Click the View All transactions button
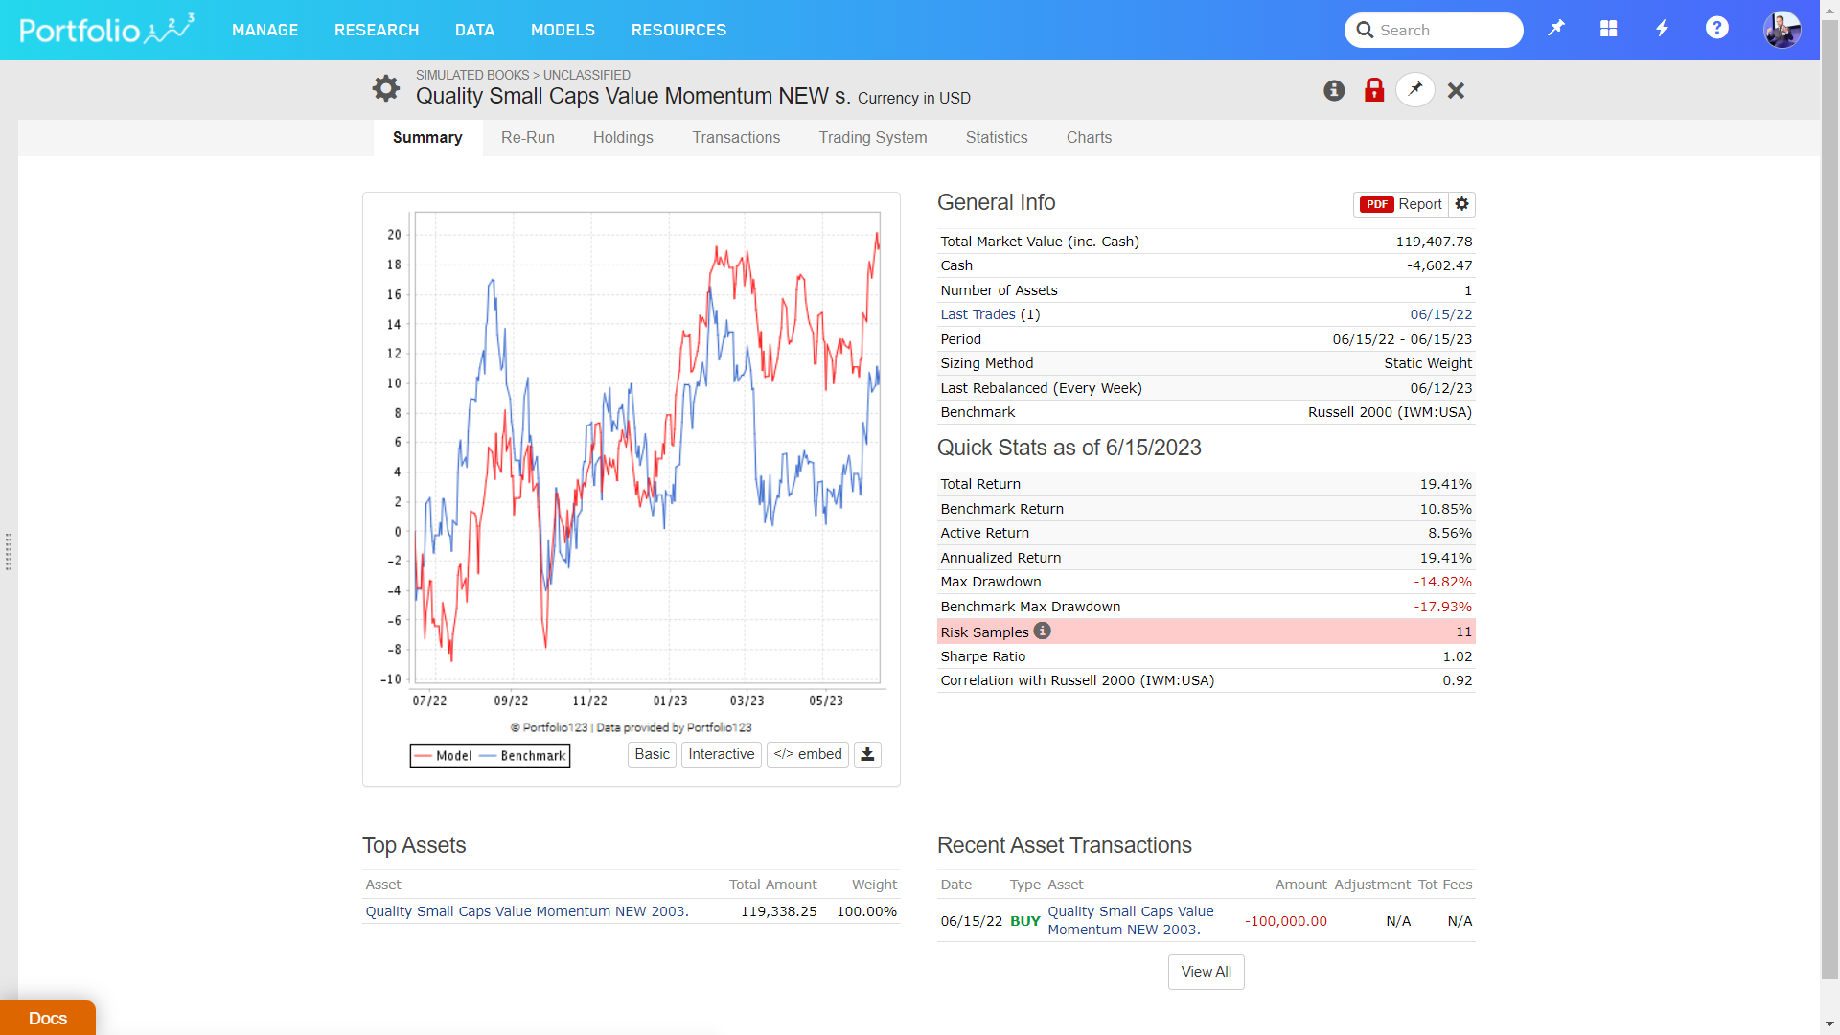Viewport: 1840px width, 1035px height. click(1206, 972)
